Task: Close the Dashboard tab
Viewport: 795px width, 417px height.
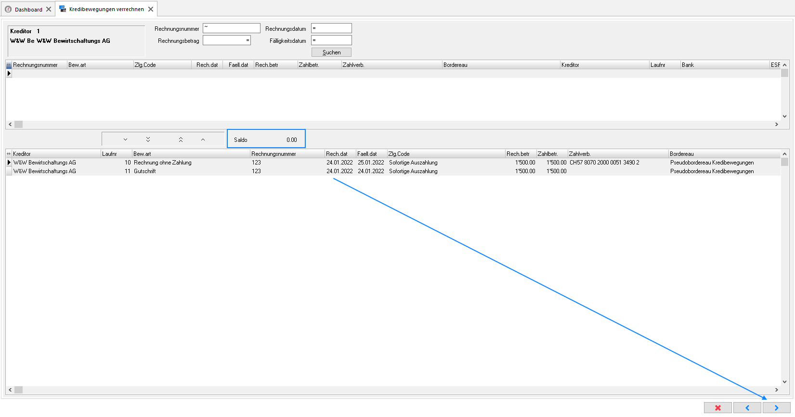Action: pyautogui.click(x=49, y=9)
